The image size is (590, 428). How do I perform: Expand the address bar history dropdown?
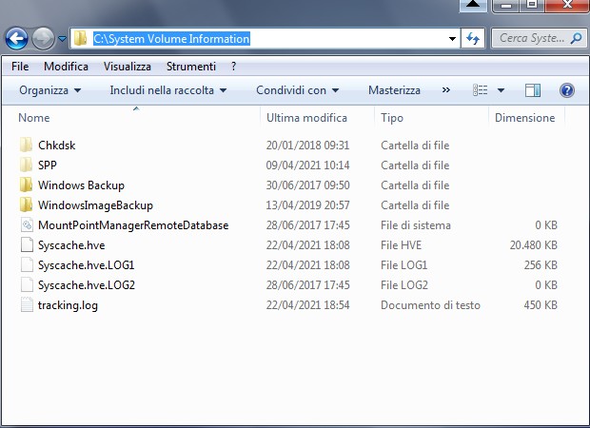click(452, 39)
